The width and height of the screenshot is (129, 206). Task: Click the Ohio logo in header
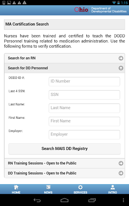(x=81, y=10)
